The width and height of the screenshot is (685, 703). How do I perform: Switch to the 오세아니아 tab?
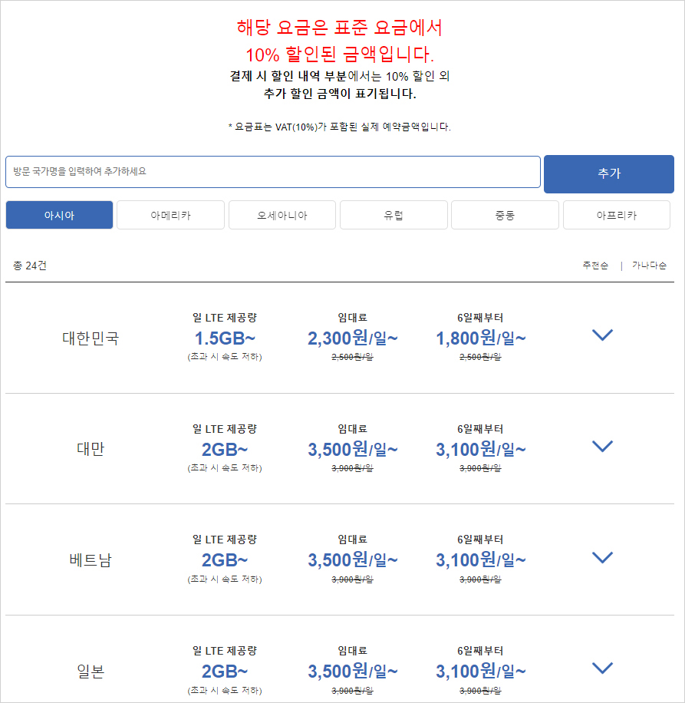click(x=282, y=215)
